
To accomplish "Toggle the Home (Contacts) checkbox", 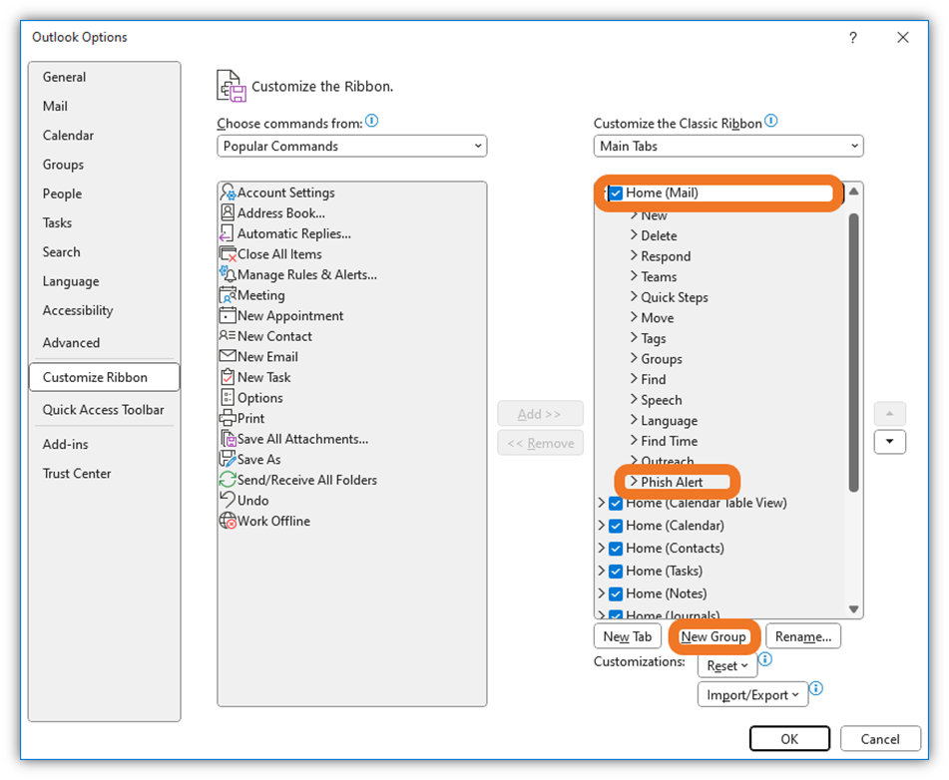I will [x=616, y=549].
